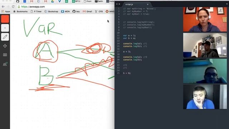Open the Bootstrap bookmark
This screenshot has width=229, height=129.
pos(51,11)
